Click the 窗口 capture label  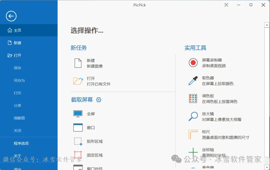pyautogui.click(x=91, y=128)
